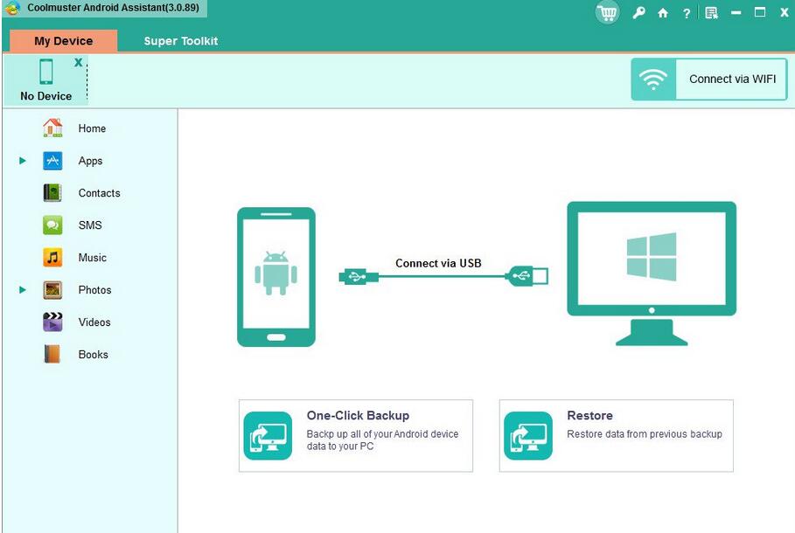Click the Windows monitor illustration
This screenshot has height=533, width=795.
(652, 273)
